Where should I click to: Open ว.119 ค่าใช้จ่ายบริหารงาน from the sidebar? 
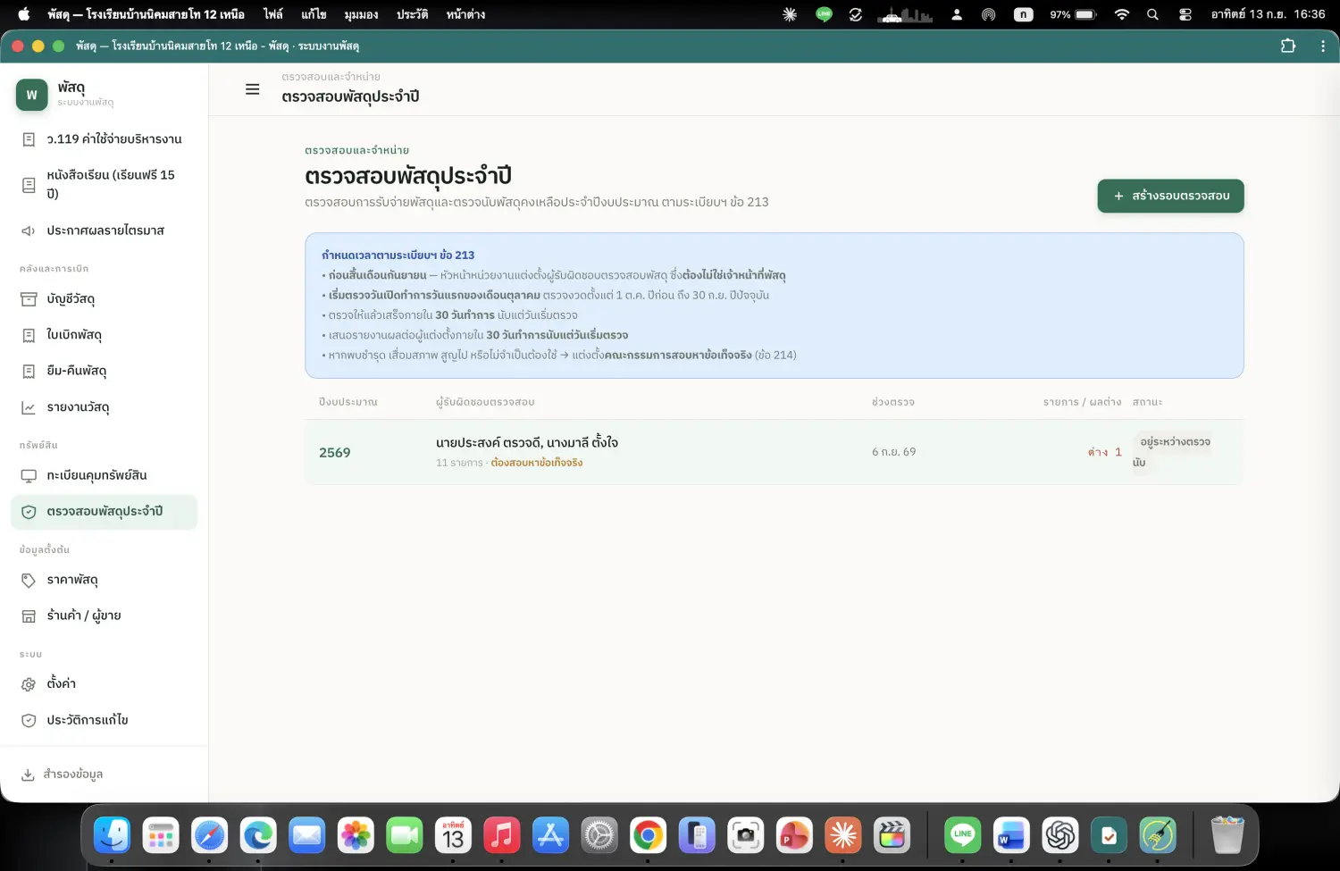click(104, 139)
